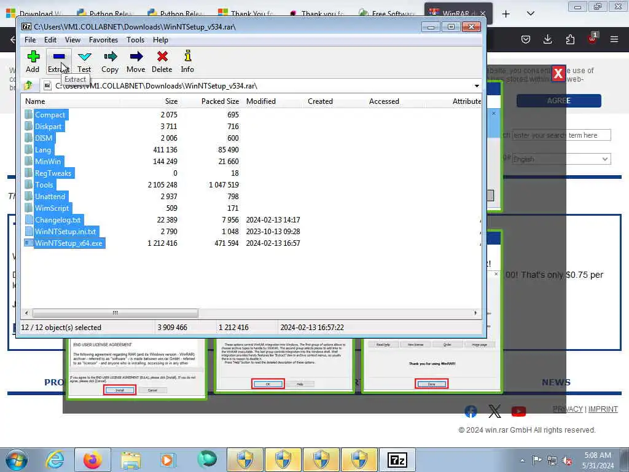Screen dimensions: 629x472
Task: Click the website search term input field
Action: pyautogui.click(x=561, y=135)
